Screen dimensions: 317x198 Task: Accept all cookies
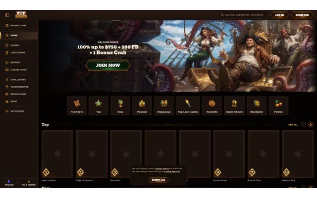pos(158,180)
